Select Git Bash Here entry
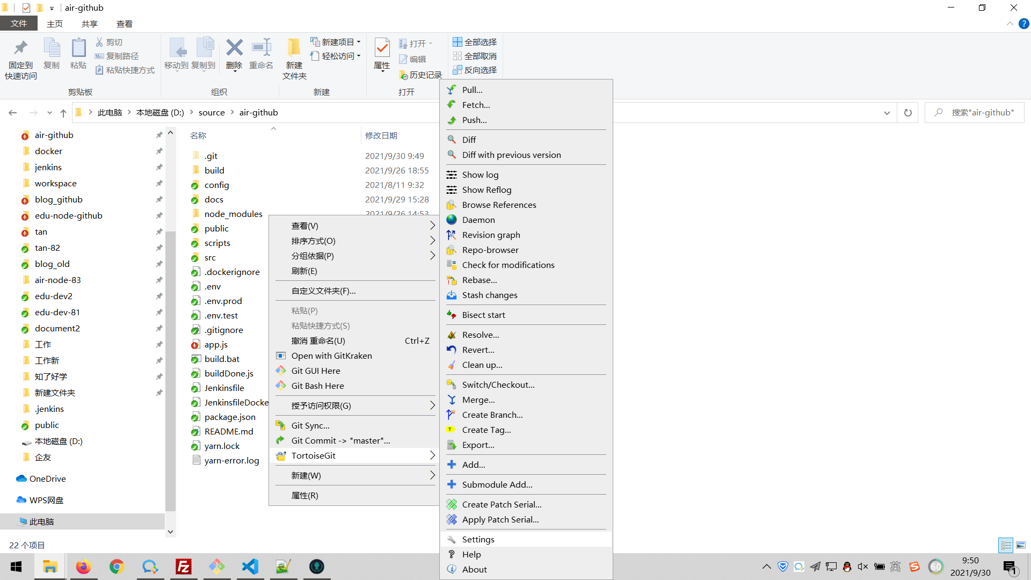This screenshot has width=1031, height=580. (317, 386)
